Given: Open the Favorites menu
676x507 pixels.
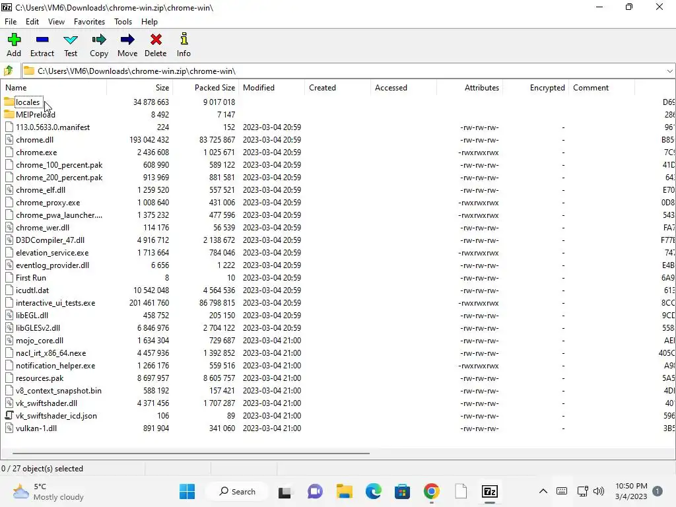Looking at the screenshot, I should click(x=89, y=22).
